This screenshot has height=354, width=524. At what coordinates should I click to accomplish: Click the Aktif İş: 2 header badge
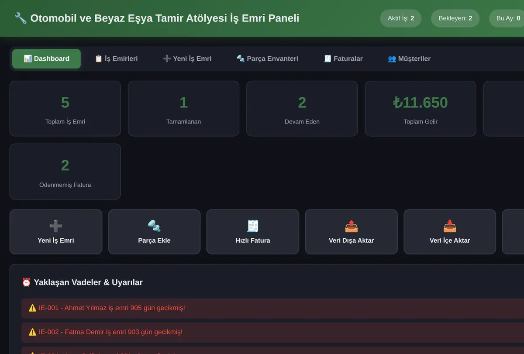tap(401, 18)
